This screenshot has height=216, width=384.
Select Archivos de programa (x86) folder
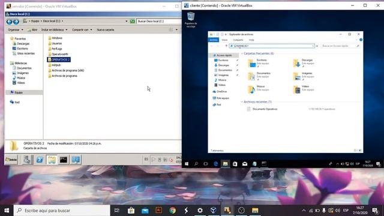click(x=66, y=70)
